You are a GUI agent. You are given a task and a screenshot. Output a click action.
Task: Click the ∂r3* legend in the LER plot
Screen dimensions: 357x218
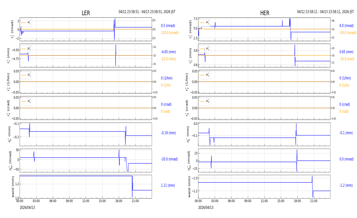coord(26,75)
